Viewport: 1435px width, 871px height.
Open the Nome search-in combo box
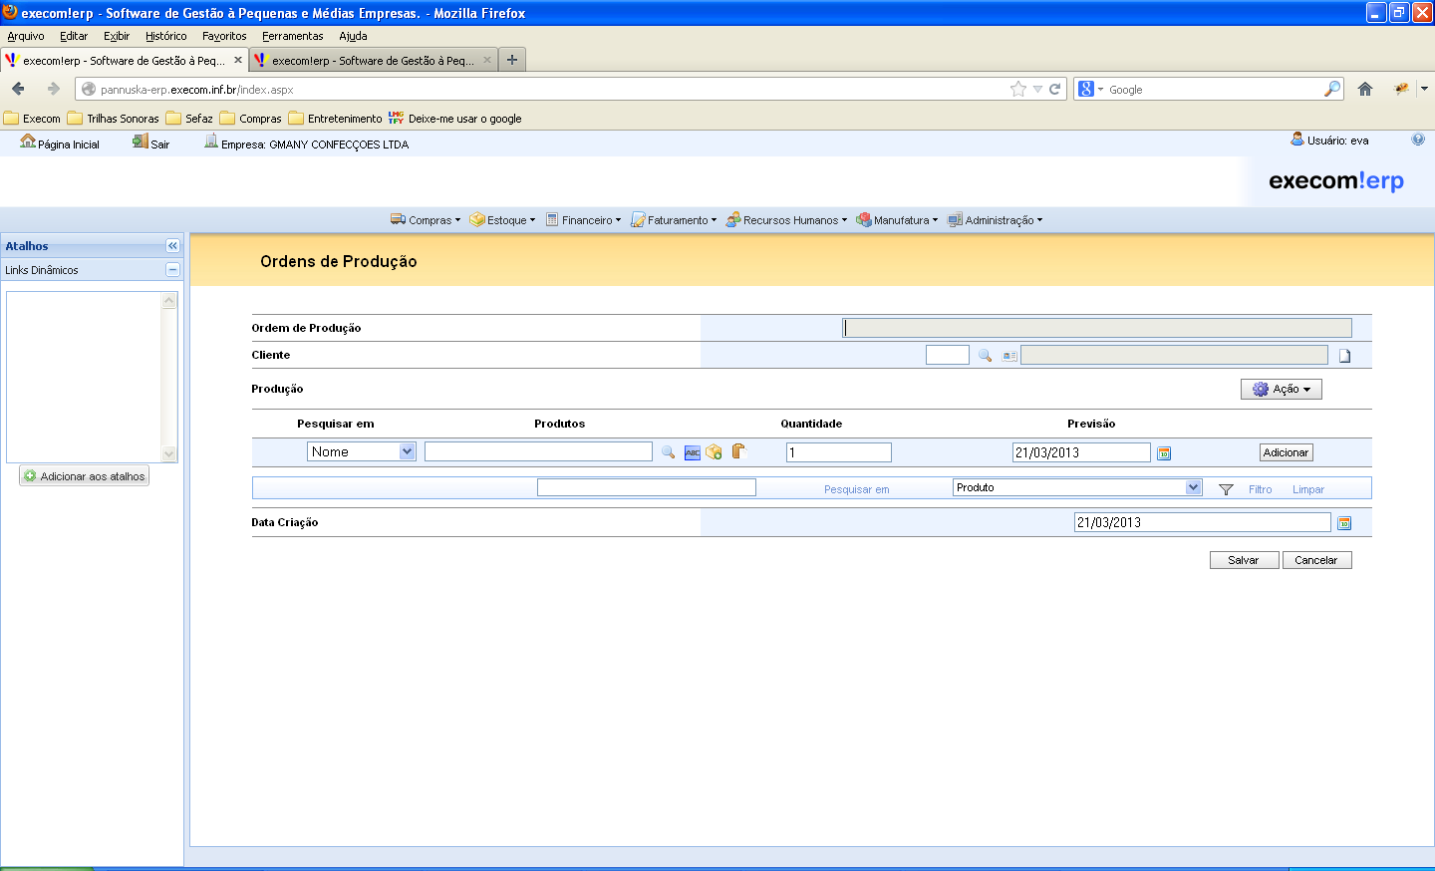click(x=362, y=451)
